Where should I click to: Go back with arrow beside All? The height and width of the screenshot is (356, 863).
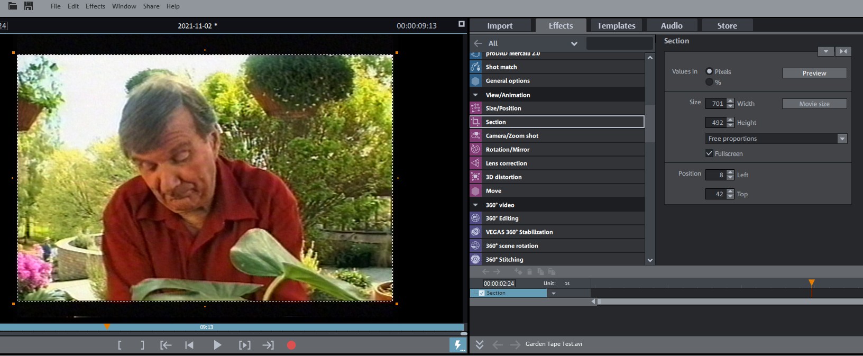point(478,43)
